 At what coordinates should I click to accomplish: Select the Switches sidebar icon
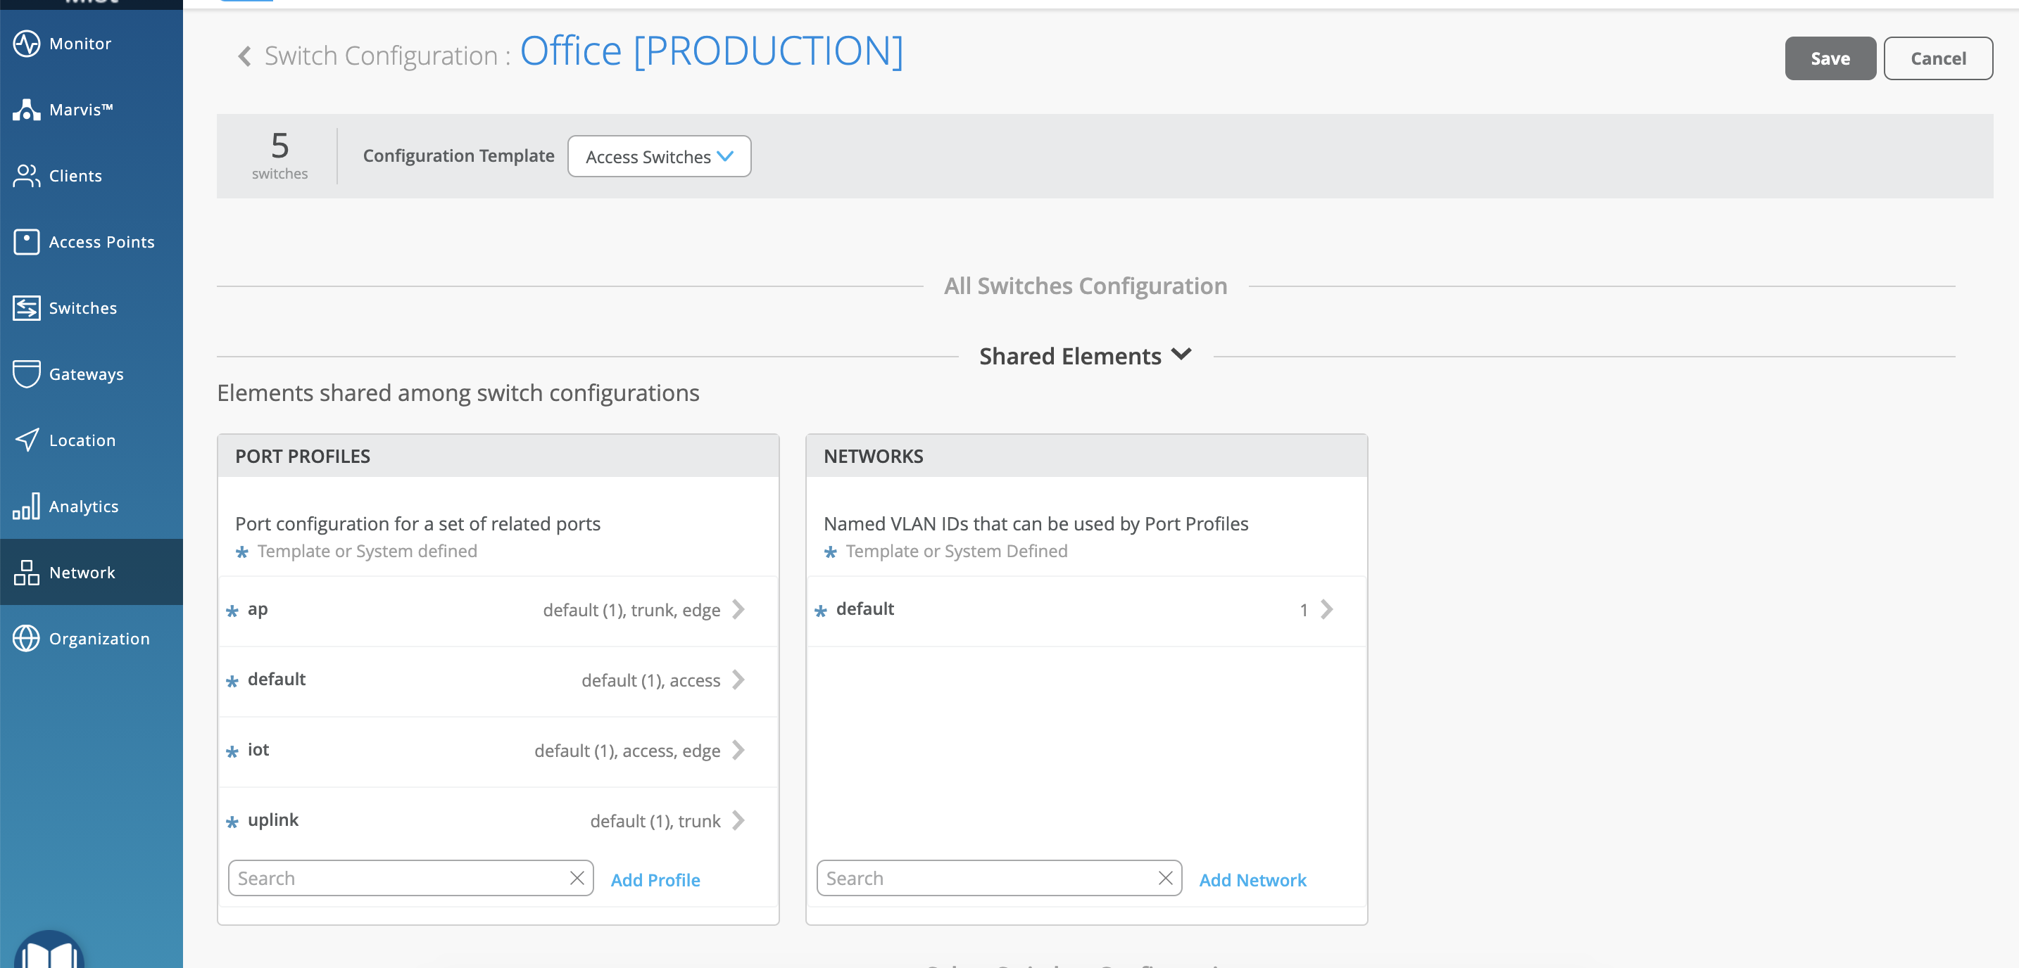pos(27,309)
